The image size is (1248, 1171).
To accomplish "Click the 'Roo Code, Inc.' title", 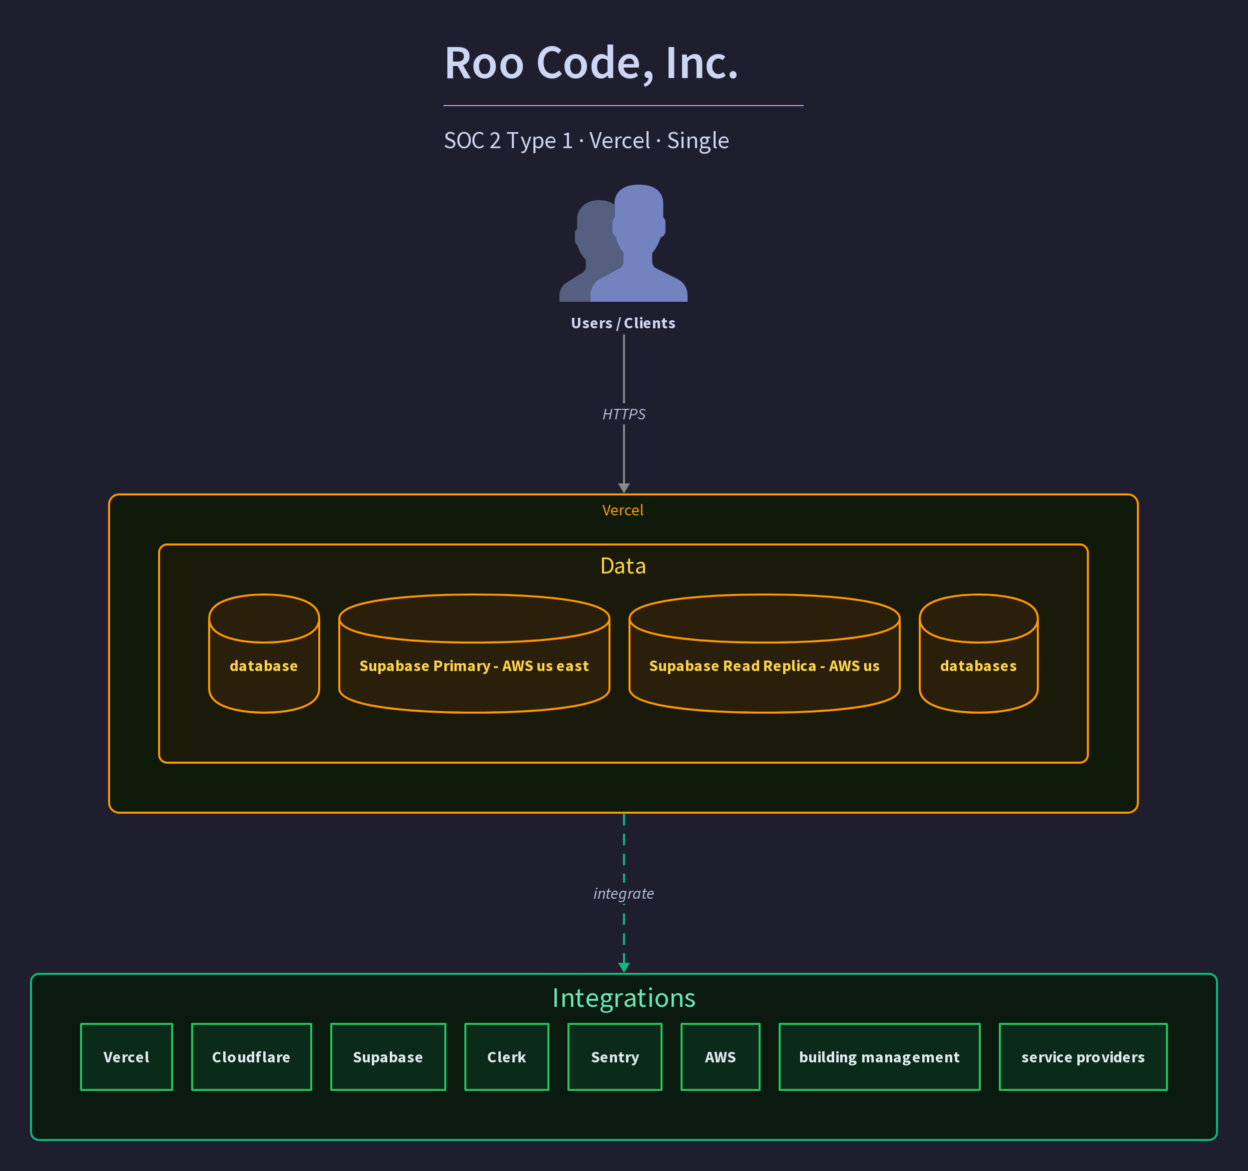I will coord(591,64).
